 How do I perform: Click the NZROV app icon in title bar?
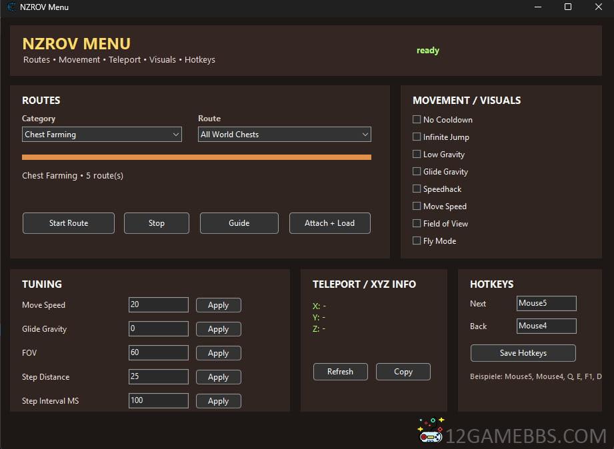point(11,7)
